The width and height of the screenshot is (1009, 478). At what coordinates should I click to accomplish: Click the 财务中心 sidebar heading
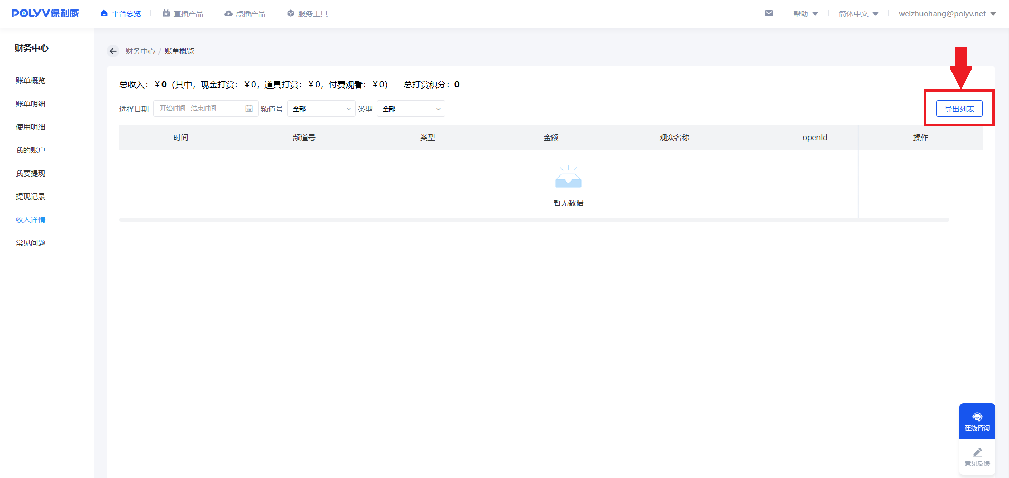(32, 48)
